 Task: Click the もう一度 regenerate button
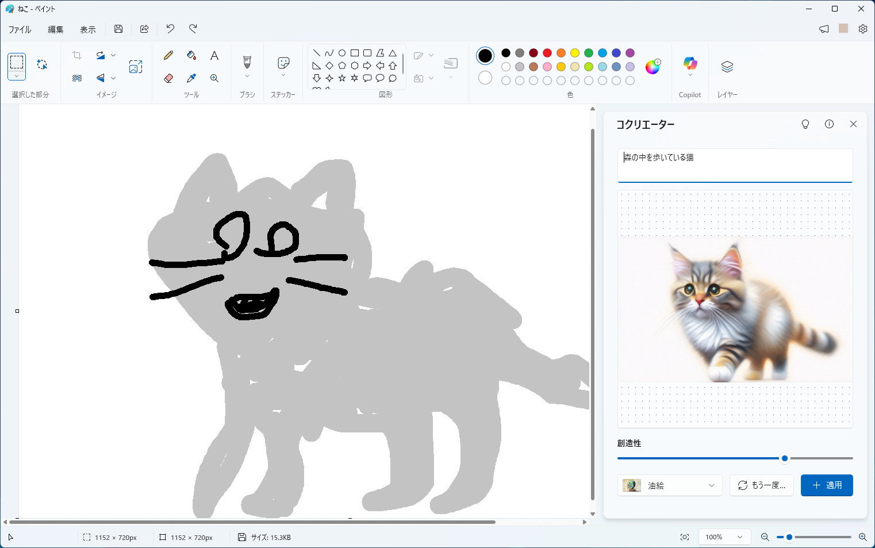pos(761,485)
